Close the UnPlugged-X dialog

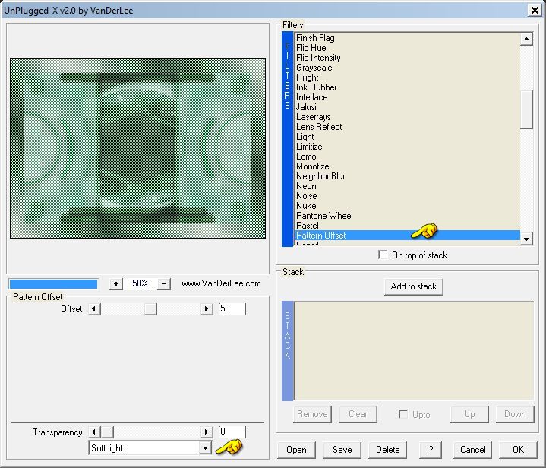coord(535,11)
